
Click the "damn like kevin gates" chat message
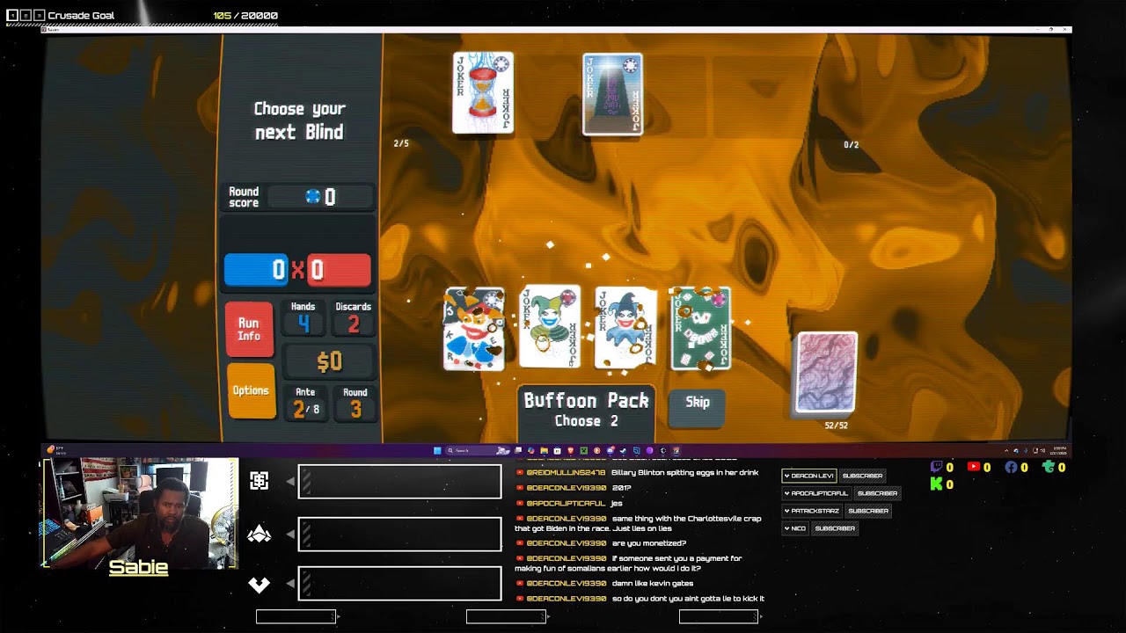click(652, 583)
